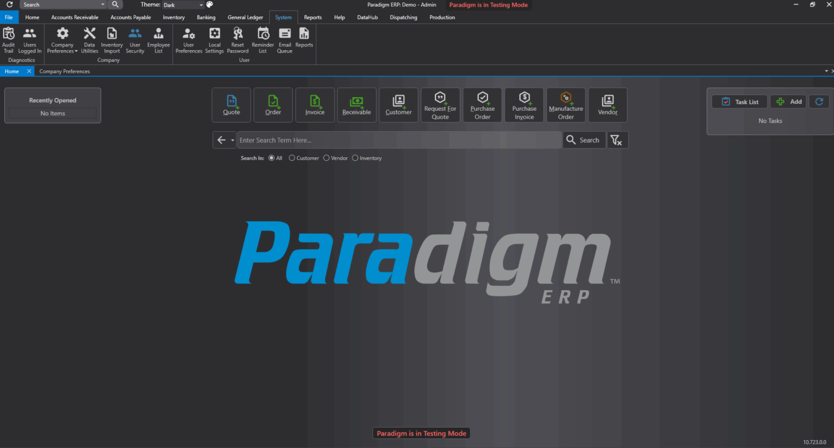Launch Data Utilities
The height and width of the screenshot is (448, 834).
[89, 41]
